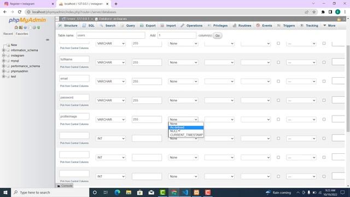Viewport: 350px width, 197px height.
Task: Open the Search tab
Action: (108, 26)
